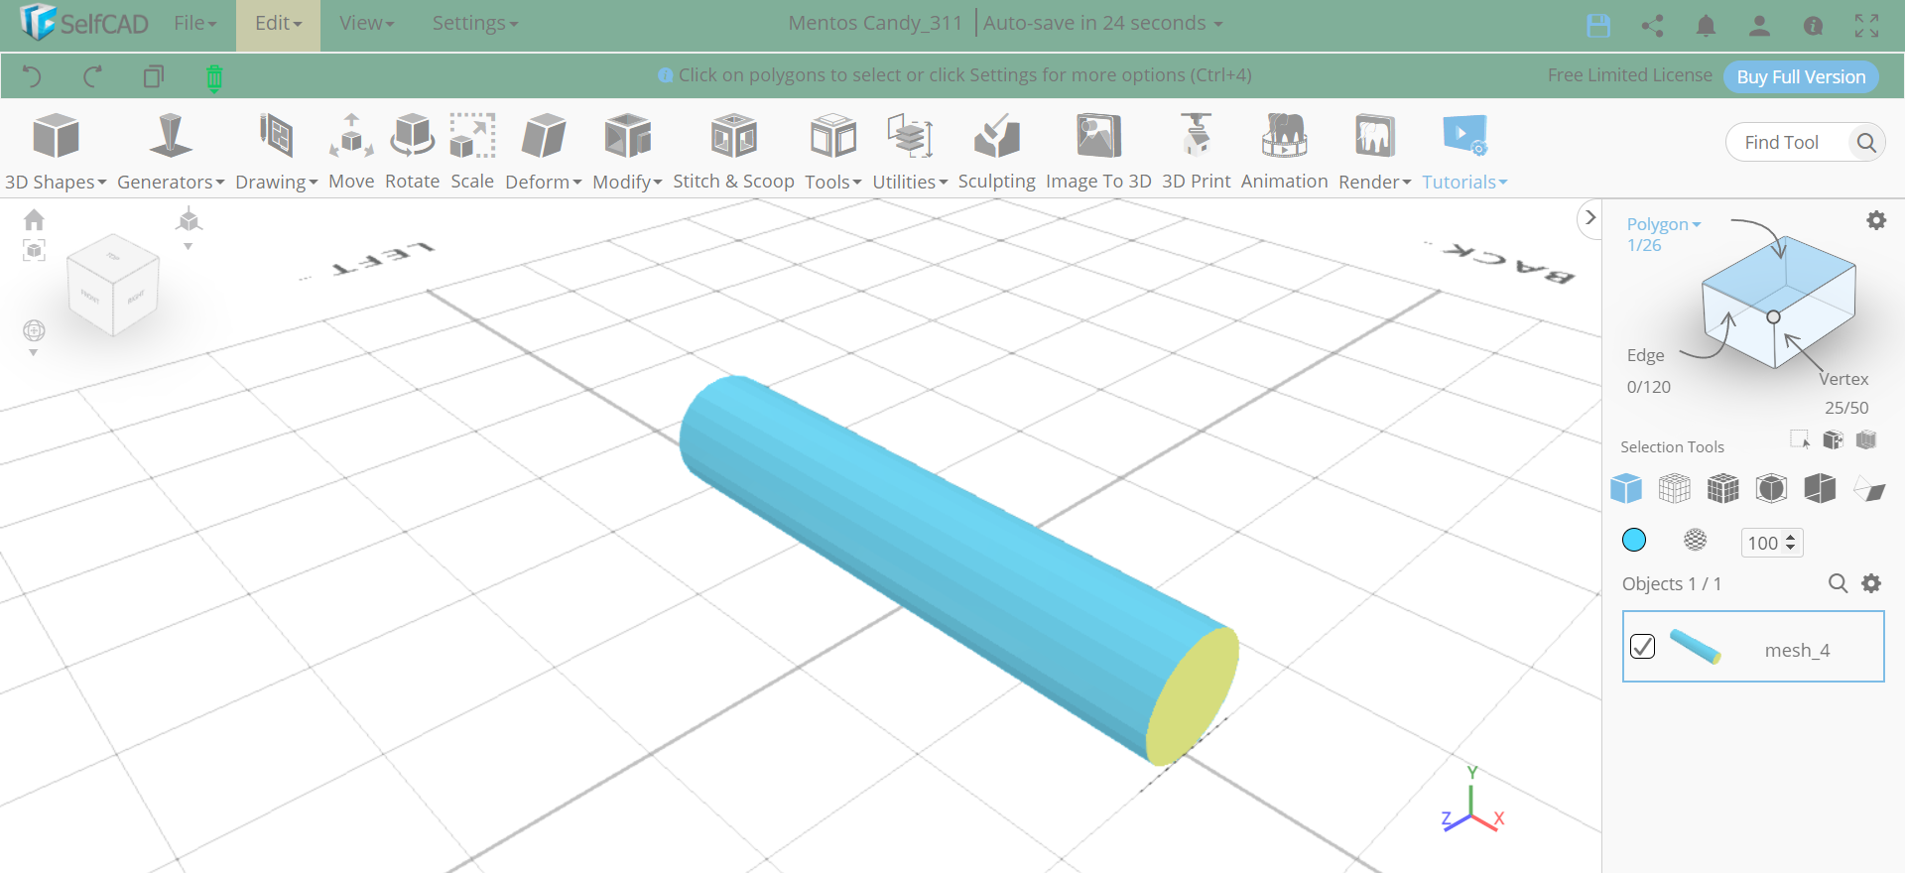Screen dimensions: 1905x873
Task: Click the Redo arrow
Action: (x=92, y=76)
